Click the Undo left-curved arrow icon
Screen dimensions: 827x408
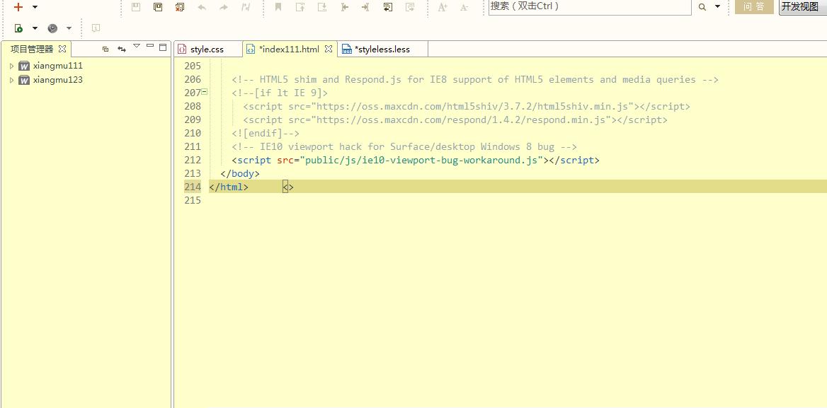(202, 7)
